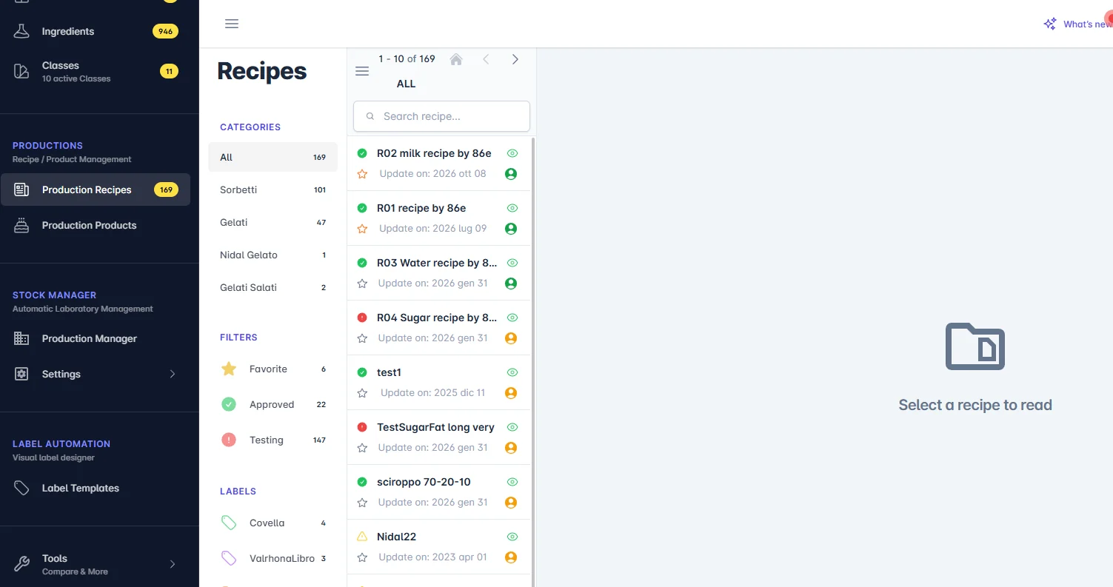Click the user avatar on R02 milk recipe

point(510,174)
